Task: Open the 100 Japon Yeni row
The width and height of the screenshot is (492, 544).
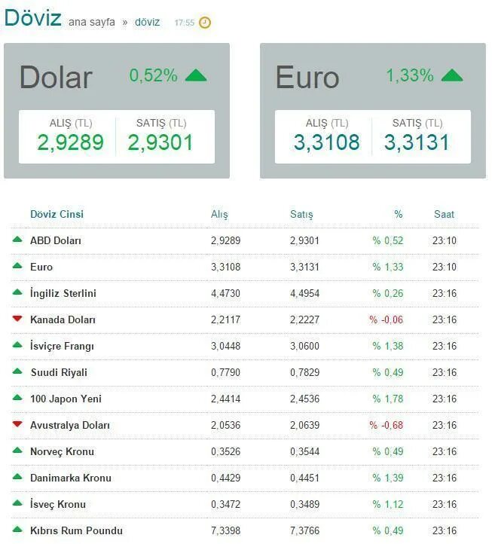Action: pos(245,399)
